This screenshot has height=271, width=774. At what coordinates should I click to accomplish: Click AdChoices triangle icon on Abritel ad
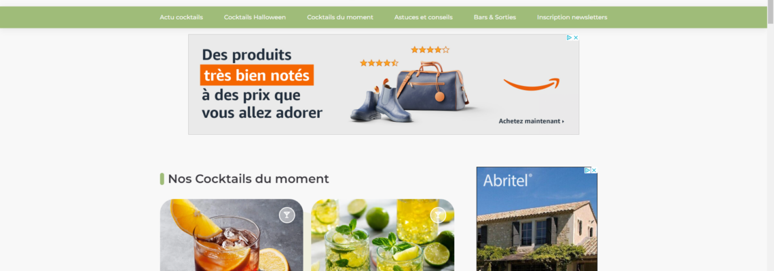[x=588, y=170]
